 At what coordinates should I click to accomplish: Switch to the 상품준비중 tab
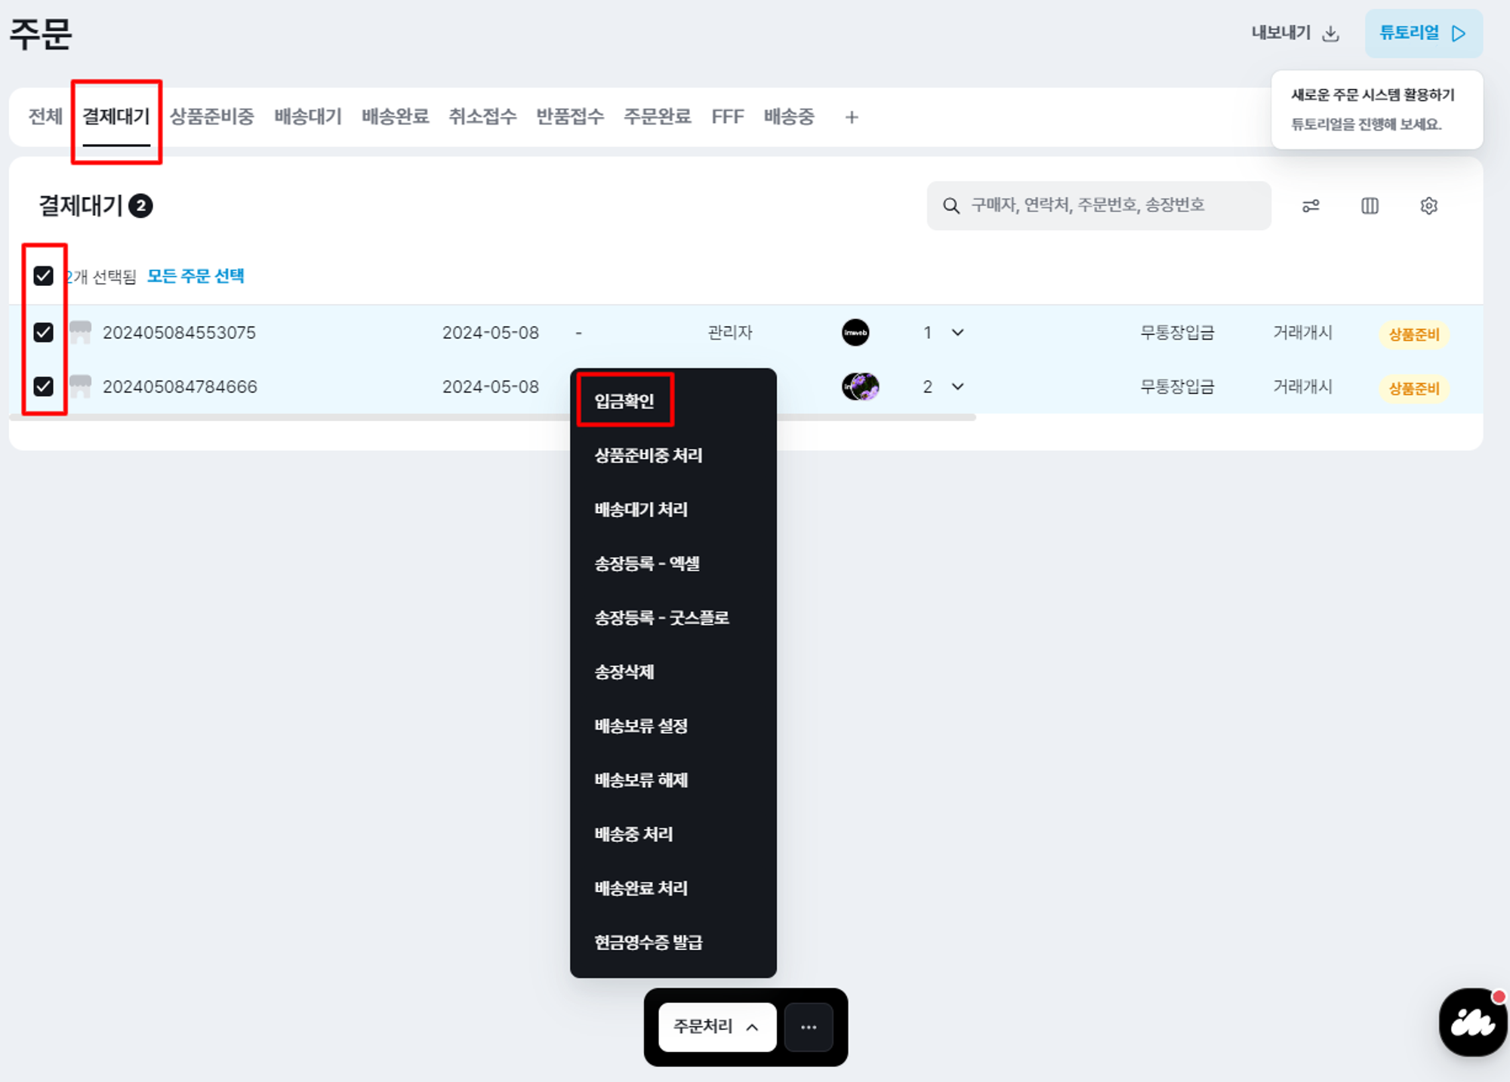pos(212,117)
